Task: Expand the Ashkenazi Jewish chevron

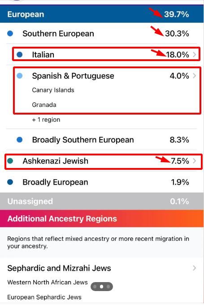Action: 195,161
